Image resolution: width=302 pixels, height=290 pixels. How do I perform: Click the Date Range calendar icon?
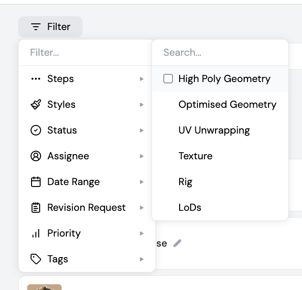coord(36,182)
